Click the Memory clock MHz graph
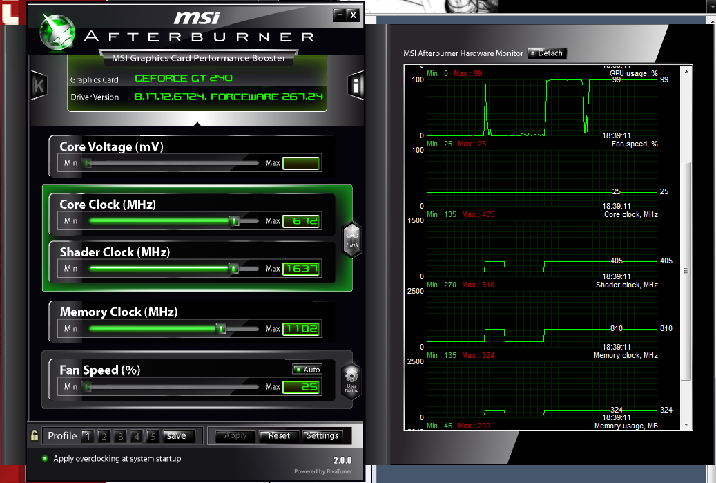Screen dimensions: 716x483 point(542,389)
